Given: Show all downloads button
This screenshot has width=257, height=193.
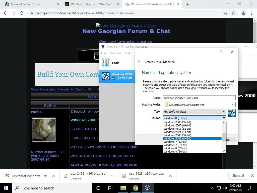Looking at the screenshot, I should tap(238, 176).
